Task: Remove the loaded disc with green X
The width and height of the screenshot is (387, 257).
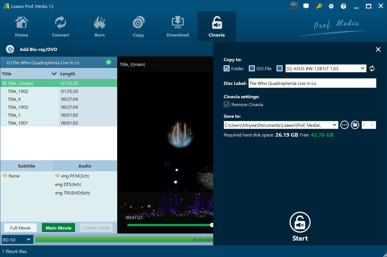Action: coord(108,62)
